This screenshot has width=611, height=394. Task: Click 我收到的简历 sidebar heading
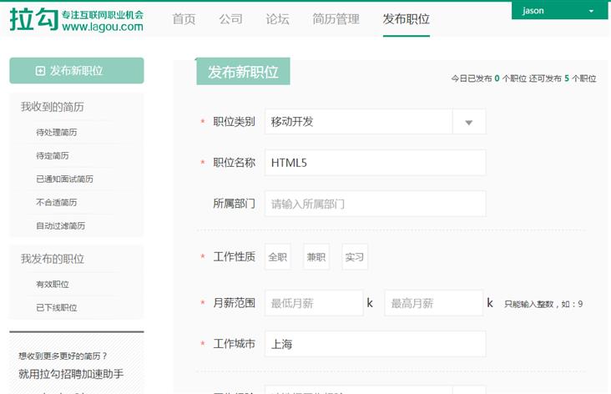pyautogui.click(x=53, y=107)
